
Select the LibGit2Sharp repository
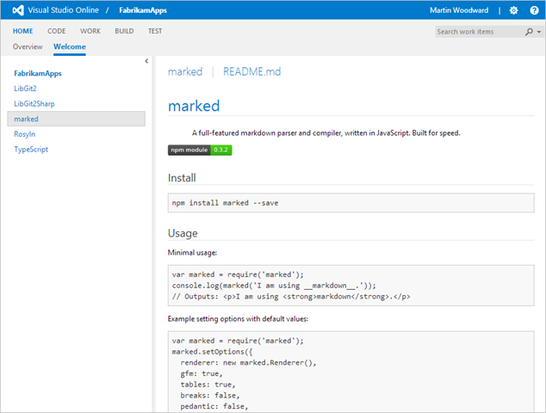(x=34, y=104)
